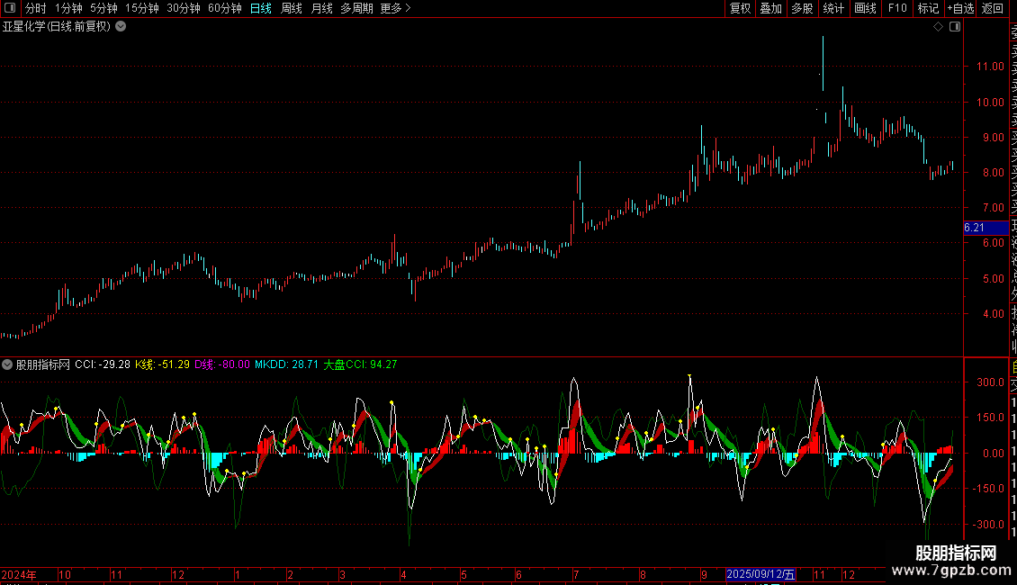This screenshot has width=1017, height=585.
Task: Open the 多周期 multi-period view
Action: pyautogui.click(x=356, y=8)
